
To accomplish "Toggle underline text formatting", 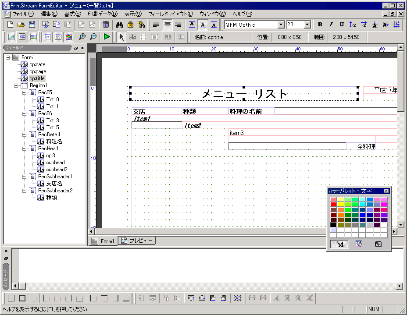I will pyautogui.click(x=342, y=25).
